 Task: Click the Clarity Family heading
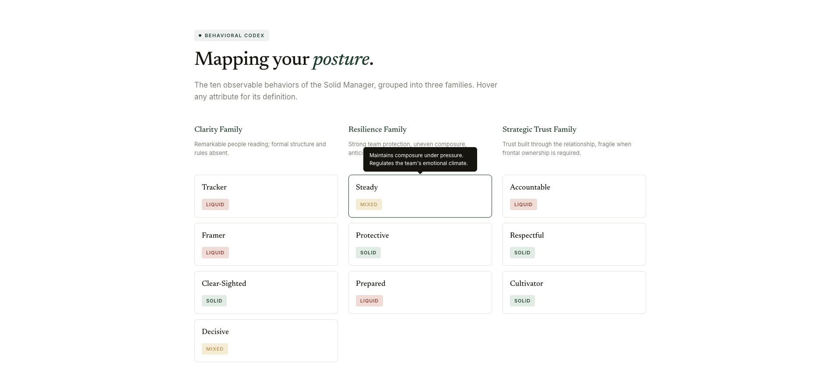click(x=218, y=130)
